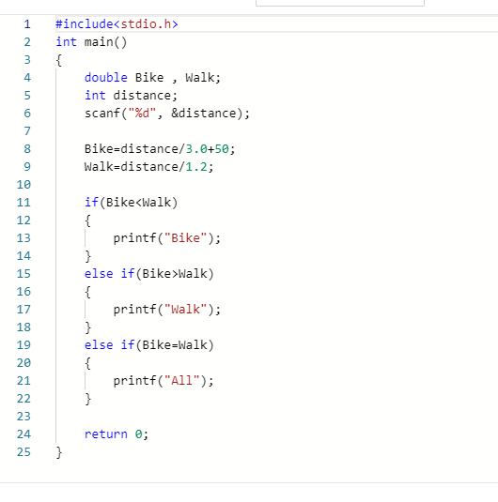Click inside the input box above the editor
This screenshot has height=502, width=498.
340,3
